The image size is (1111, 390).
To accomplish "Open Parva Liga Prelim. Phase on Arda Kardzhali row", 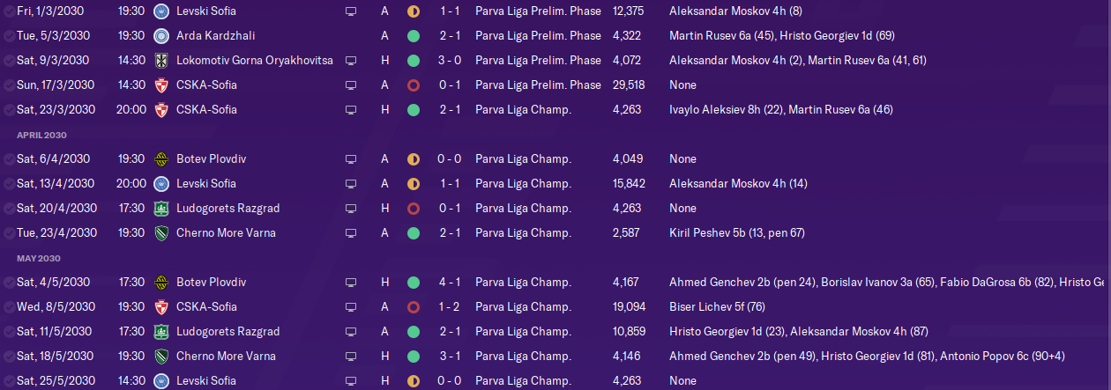I will (538, 36).
